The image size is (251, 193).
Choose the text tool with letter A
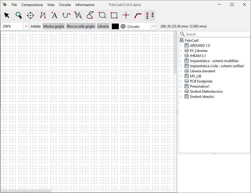tap(54, 15)
